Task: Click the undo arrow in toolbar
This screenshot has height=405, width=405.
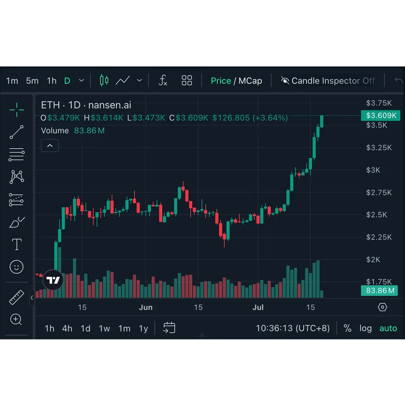Action: [x=399, y=80]
